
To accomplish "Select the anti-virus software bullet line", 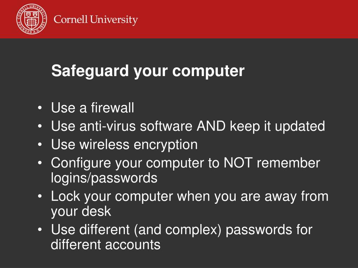I will click(188, 126).
